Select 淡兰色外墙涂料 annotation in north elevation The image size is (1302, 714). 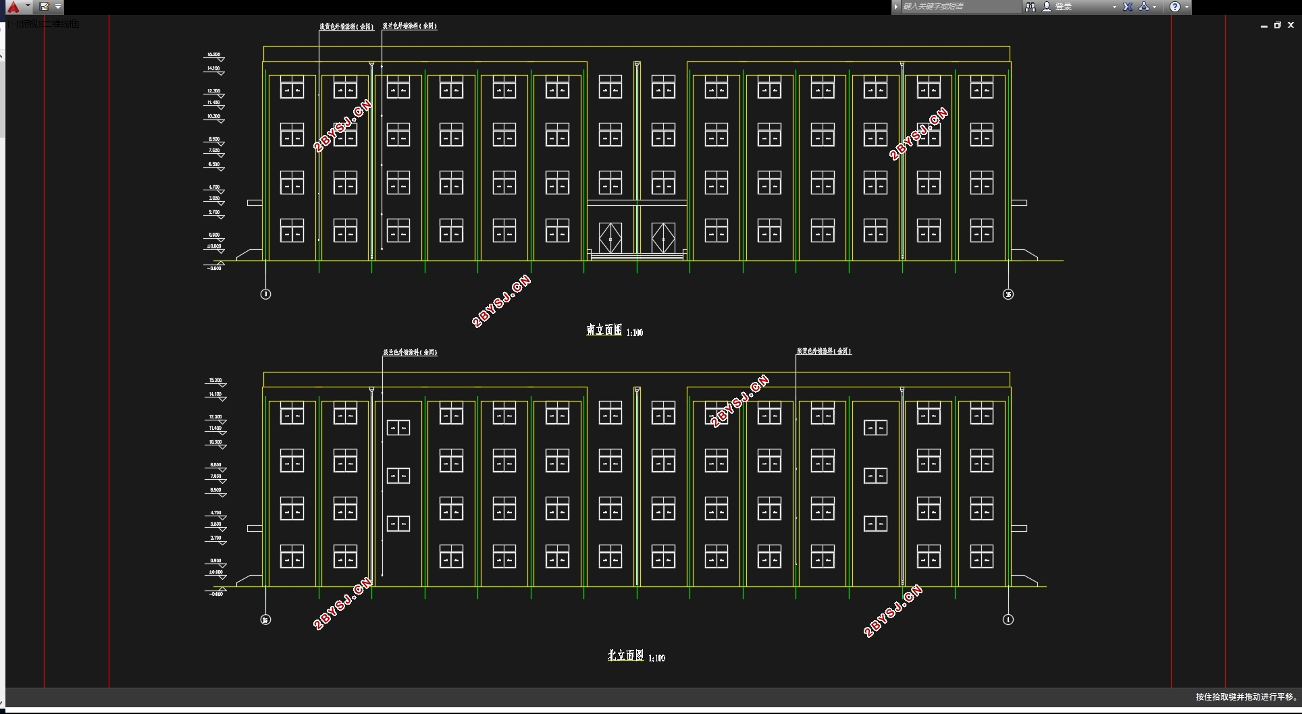410,352
